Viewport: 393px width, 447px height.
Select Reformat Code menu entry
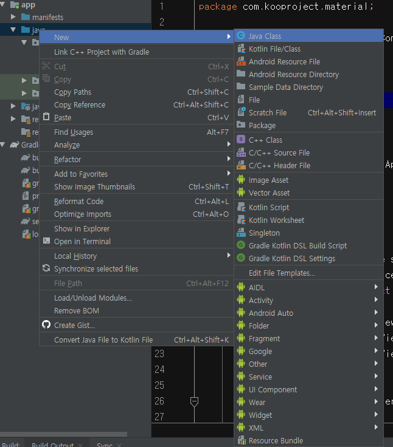[136, 202]
